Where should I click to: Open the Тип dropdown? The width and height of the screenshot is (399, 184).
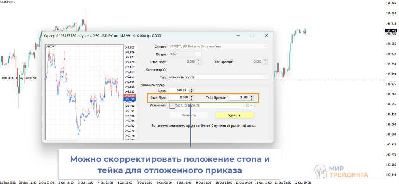[x=218, y=77]
